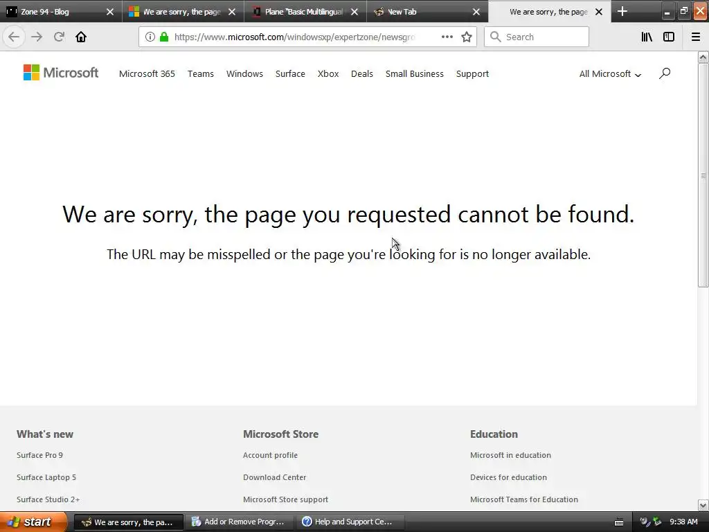Open Xbox in the navigation bar
The width and height of the screenshot is (709, 532).
click(328, 73)
